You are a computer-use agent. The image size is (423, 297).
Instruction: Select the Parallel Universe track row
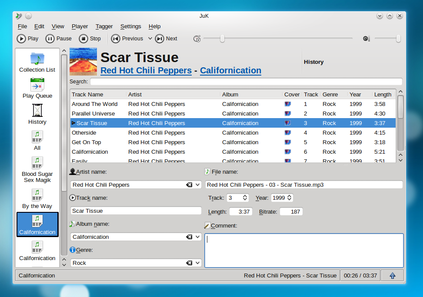point(233,113)
